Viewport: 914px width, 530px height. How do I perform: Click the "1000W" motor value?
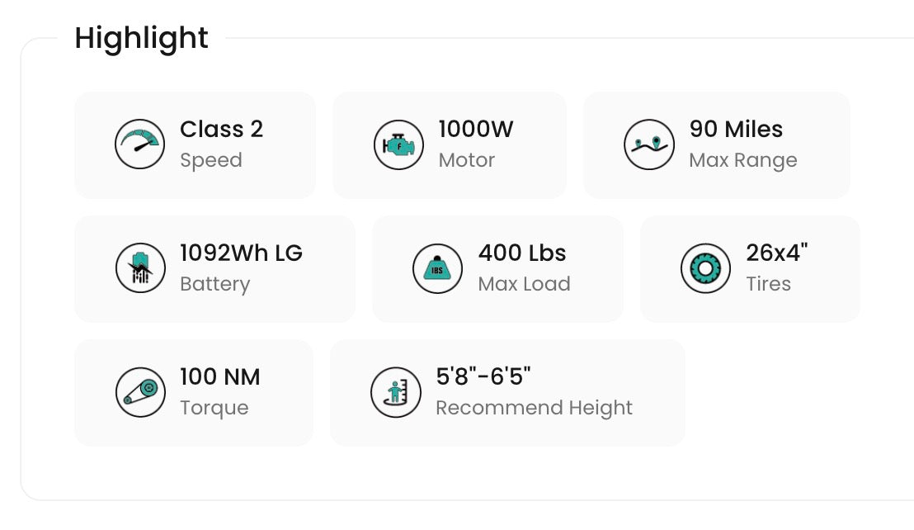point(475,130)
